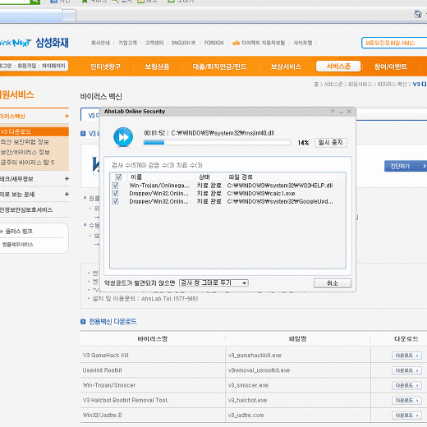Uncheck the Win-Trojan/Onlinega row checkbox
The height and width of the screenshot is (427, 427).
115,186
